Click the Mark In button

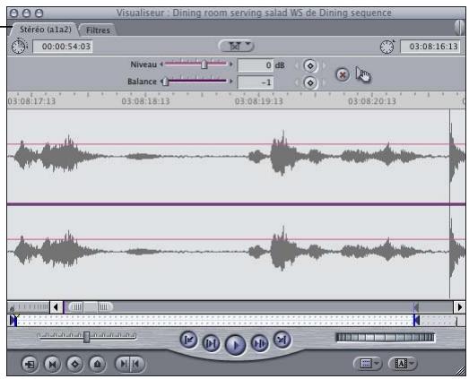coord(123,364)
